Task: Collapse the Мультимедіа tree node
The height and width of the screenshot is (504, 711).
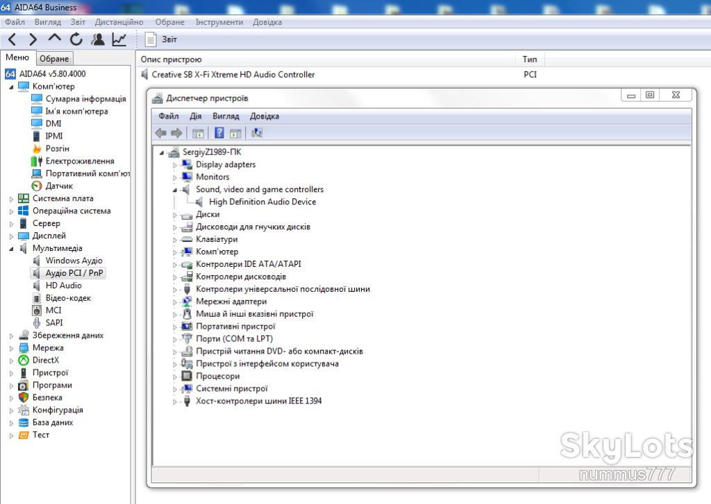Action: pyautogui.click(x=11, y=249)
